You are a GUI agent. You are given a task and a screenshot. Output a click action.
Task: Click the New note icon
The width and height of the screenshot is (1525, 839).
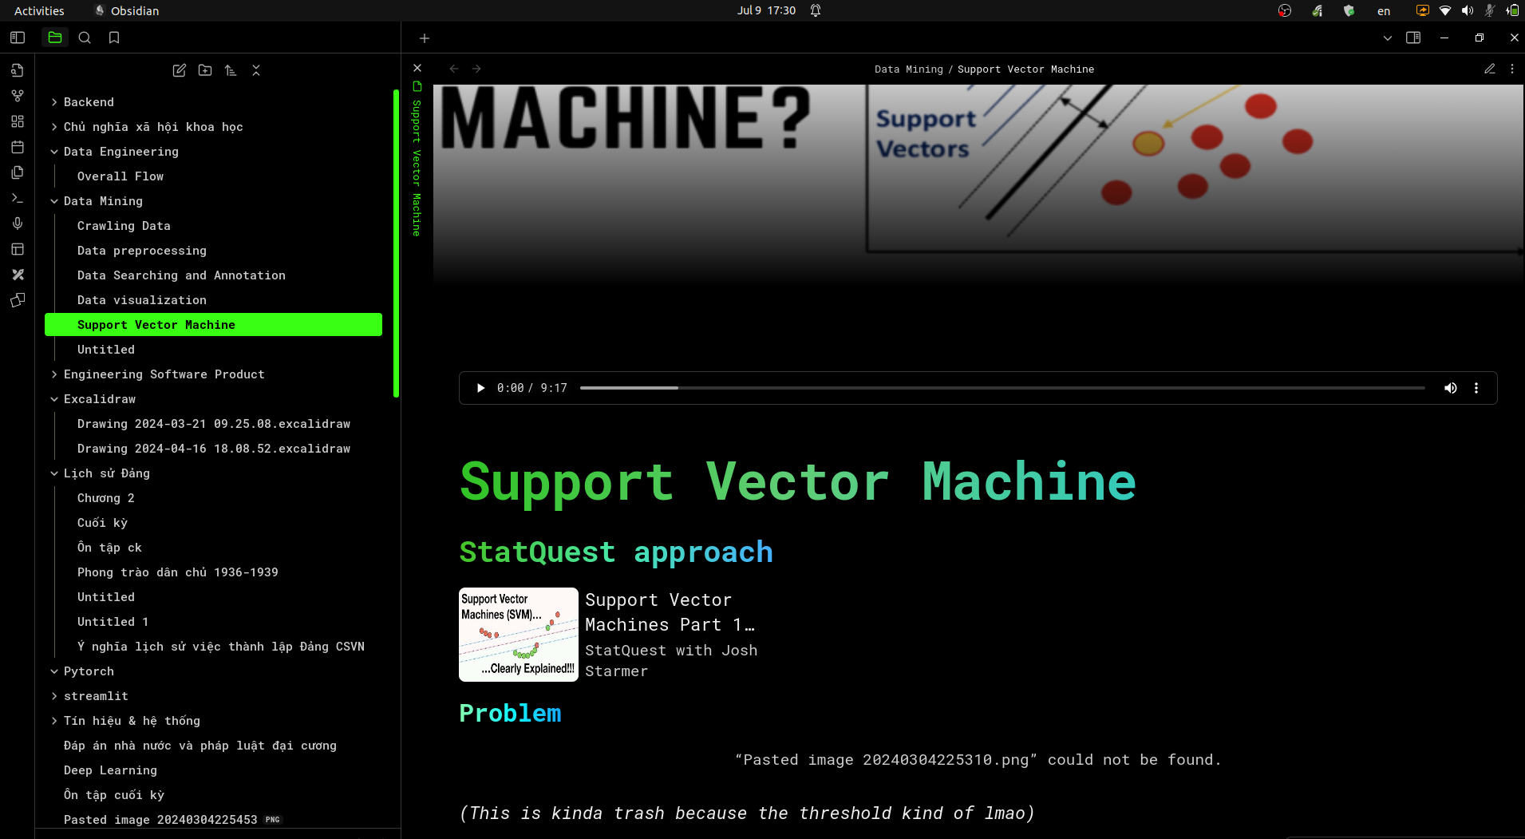[180, 70]
